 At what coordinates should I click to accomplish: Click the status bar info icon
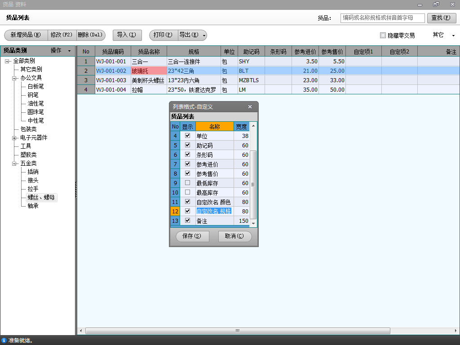[4, 341]
